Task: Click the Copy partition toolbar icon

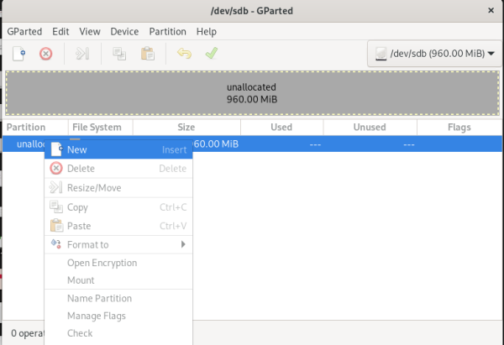Action: click(x=118, y=54)
